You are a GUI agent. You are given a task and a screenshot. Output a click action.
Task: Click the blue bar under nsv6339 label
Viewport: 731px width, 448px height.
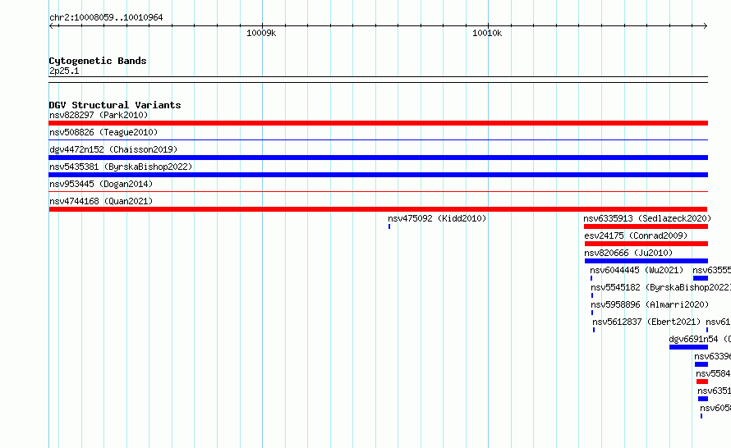[701, 364]
